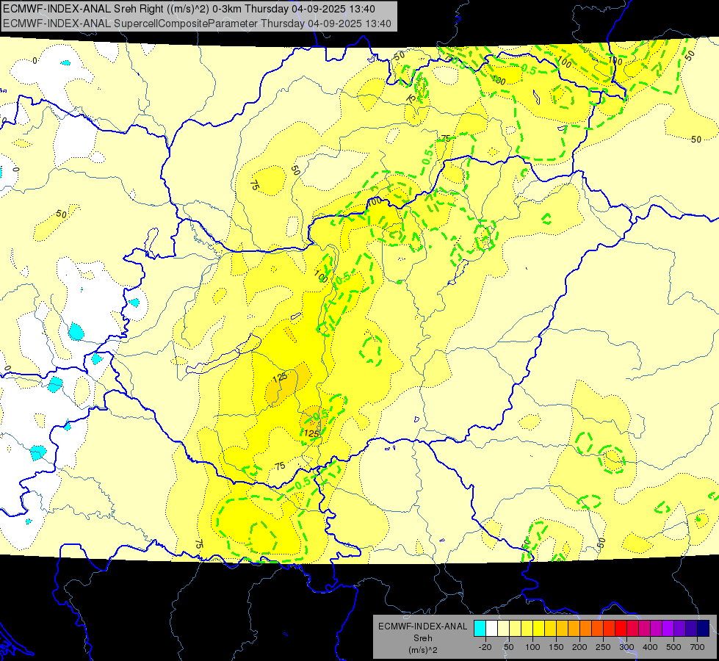719x661 pixels.
Task: Click the legend value 150
Action: click(556, 647)
